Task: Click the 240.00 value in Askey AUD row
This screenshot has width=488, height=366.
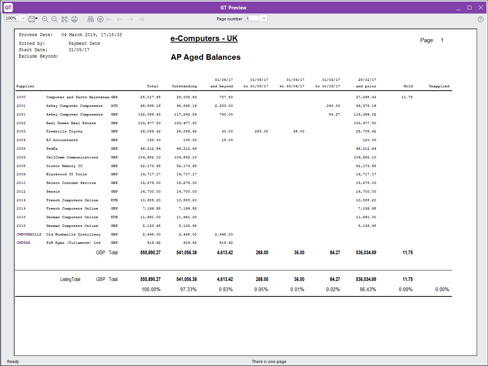Action: [x=333, y=106]
